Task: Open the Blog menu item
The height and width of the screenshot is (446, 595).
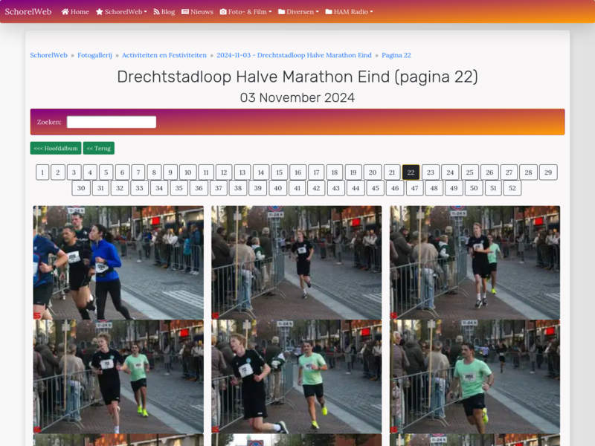Action: 164,12
